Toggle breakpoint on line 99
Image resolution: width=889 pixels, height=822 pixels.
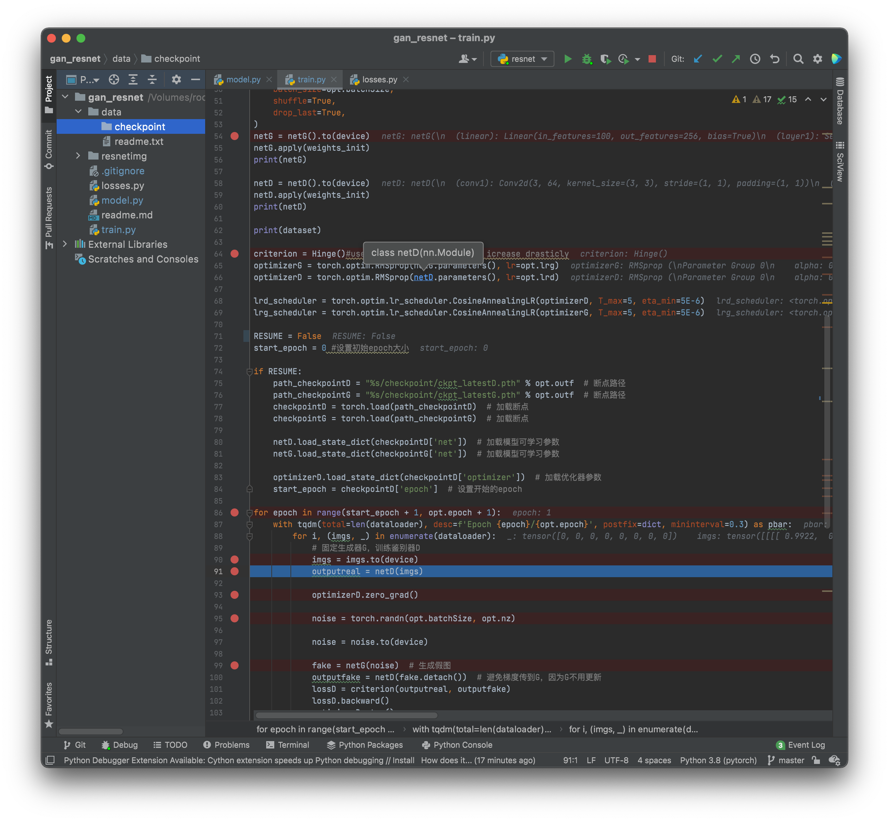coord(235,665)
